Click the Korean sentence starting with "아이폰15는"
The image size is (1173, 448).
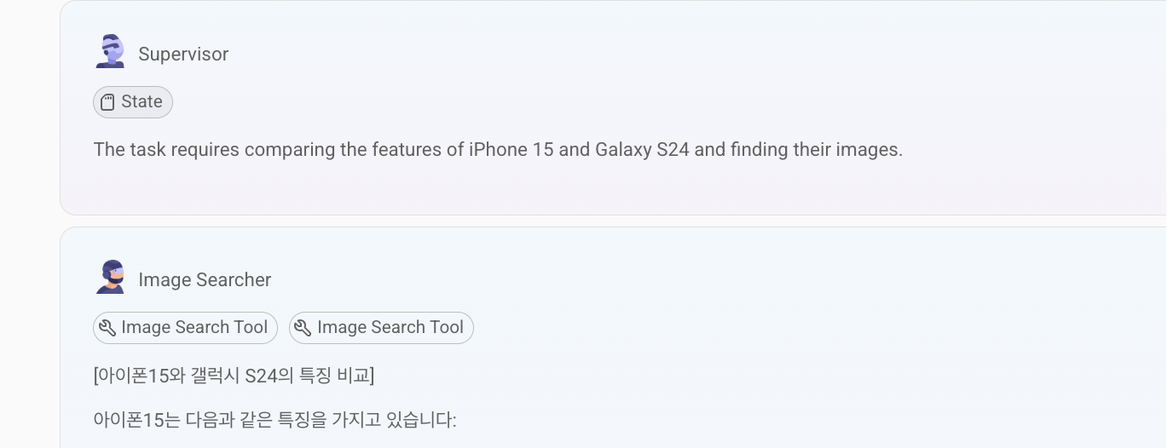(274, 420)
